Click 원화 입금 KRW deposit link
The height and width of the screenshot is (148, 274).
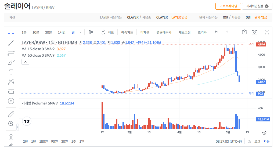(x=261, y=17)
